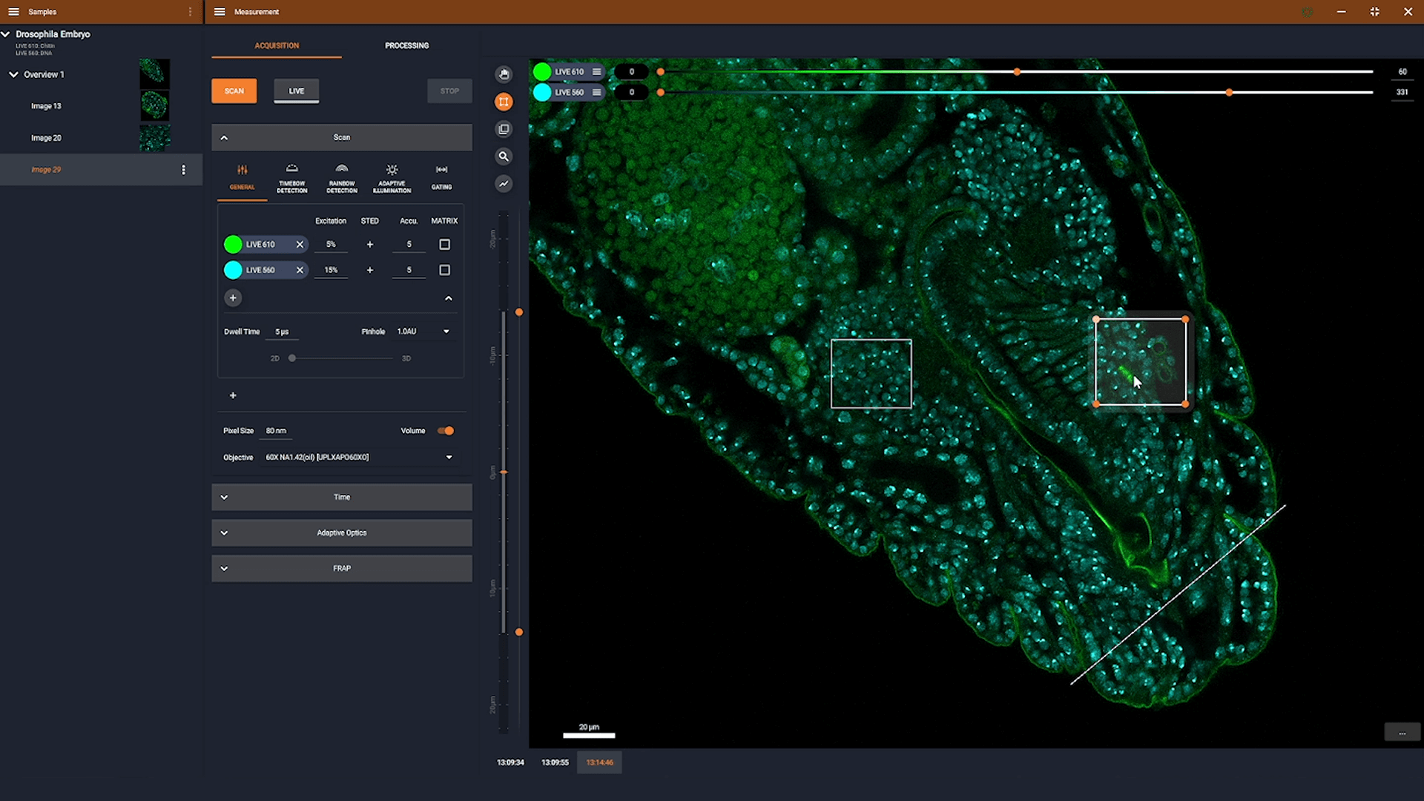The height and width of the screenshot is (801, 1424).
Task: Switch to Timebow Detection settings
Action: [291, 178]
